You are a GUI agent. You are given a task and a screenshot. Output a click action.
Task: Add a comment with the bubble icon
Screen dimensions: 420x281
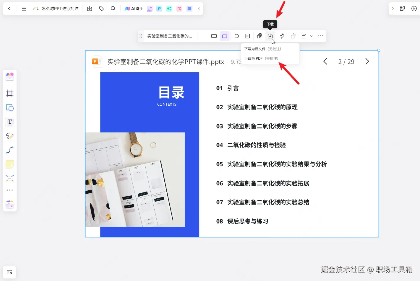click(237, 36)
